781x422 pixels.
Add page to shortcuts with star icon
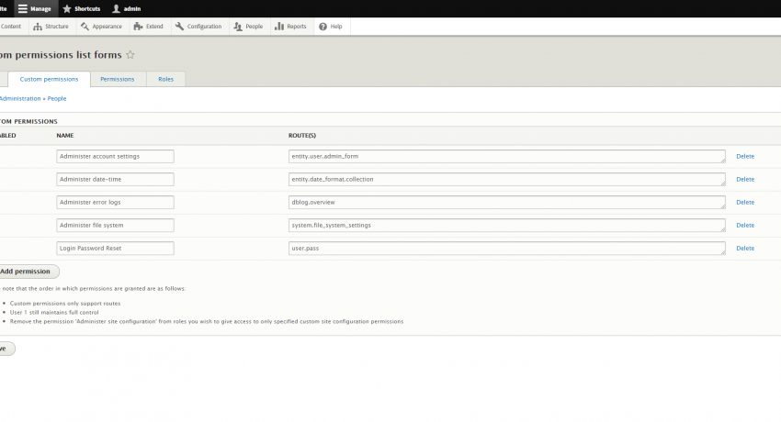130,55
